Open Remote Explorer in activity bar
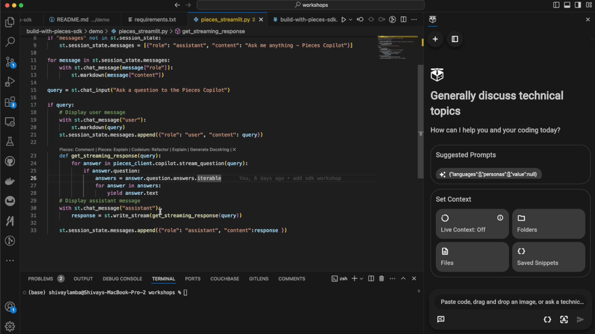 click(10, 122)
